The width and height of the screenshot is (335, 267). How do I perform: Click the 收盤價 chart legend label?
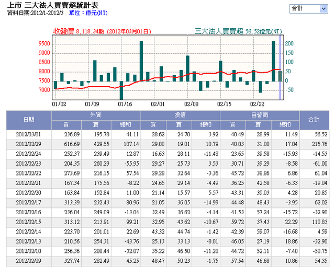(x=64, y=31)
